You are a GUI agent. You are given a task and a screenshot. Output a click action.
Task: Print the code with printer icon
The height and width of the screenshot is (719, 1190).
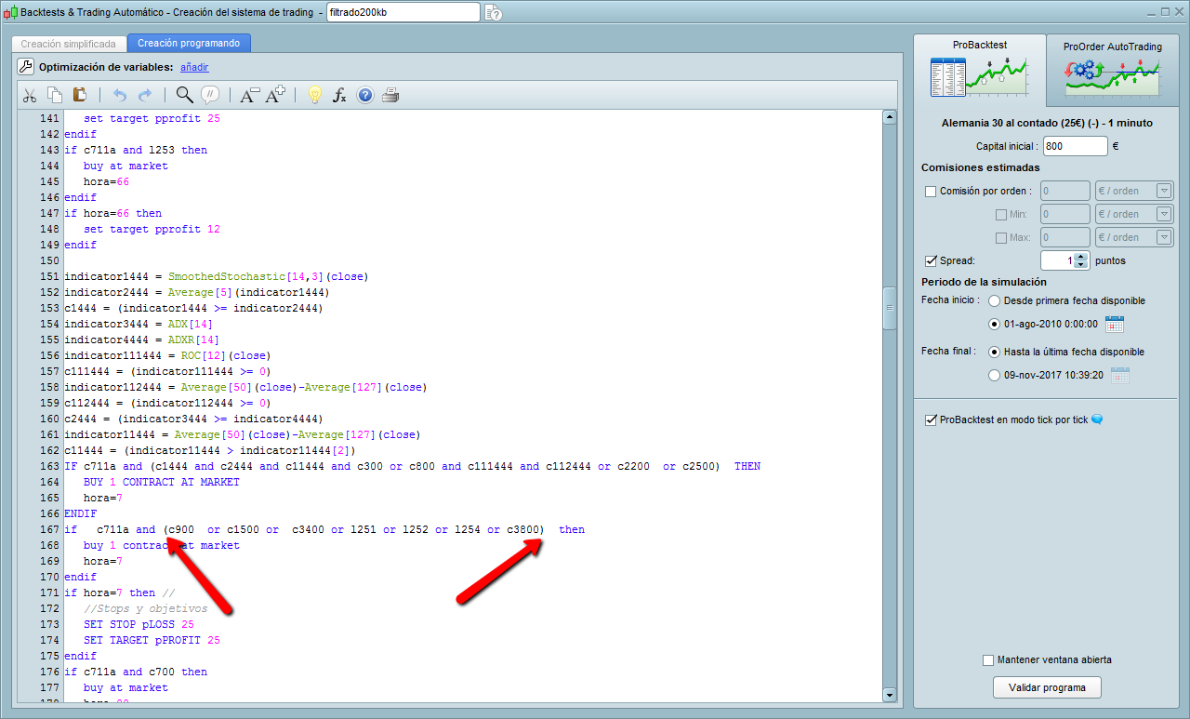(390, 95)
